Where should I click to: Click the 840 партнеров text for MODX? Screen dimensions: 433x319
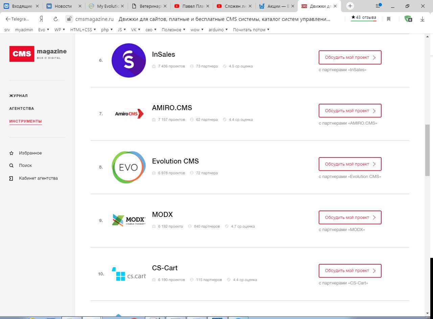click(207, 226)
